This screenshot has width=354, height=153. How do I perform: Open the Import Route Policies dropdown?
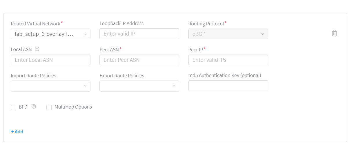coord(50,86)
